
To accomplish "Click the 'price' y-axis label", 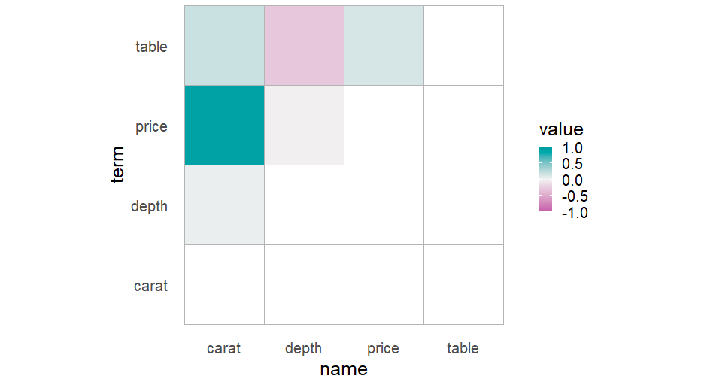I will [x=151, y=126].
